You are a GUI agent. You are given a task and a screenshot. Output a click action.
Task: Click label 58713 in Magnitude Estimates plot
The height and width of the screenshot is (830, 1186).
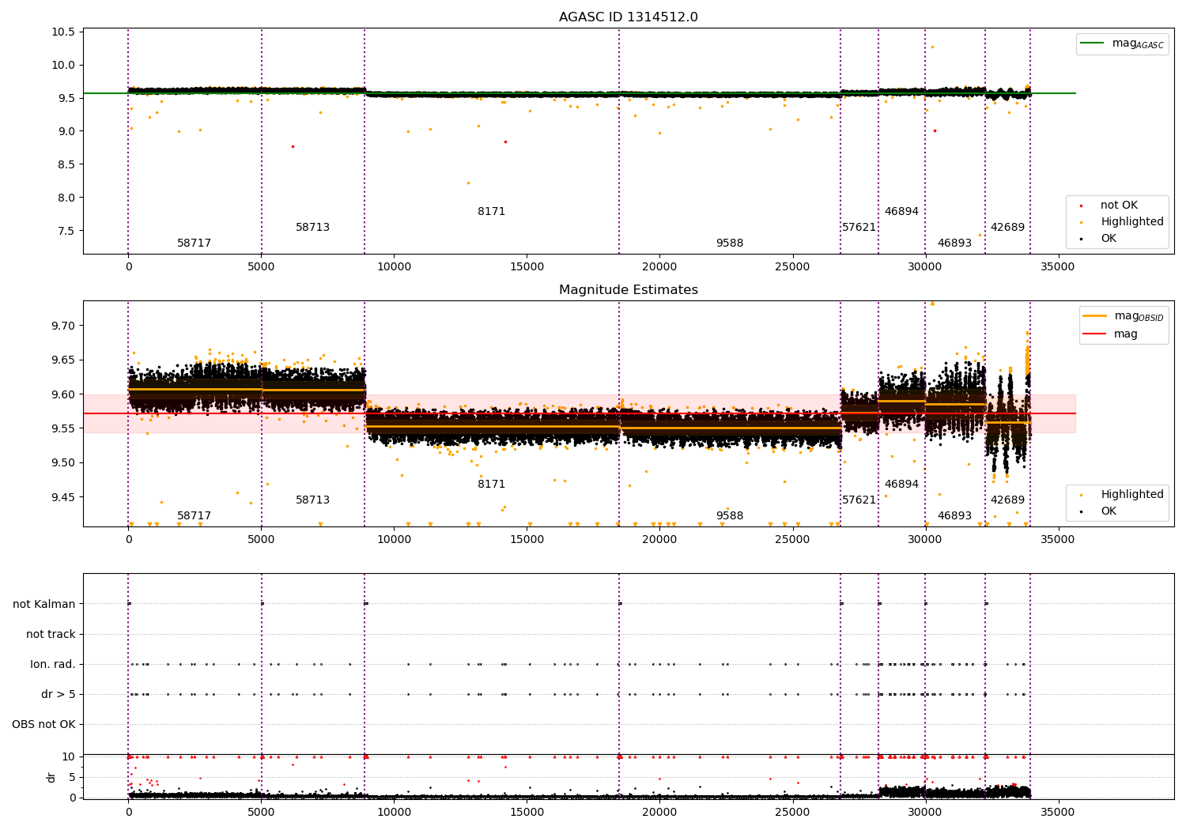(x=312, y=500)
